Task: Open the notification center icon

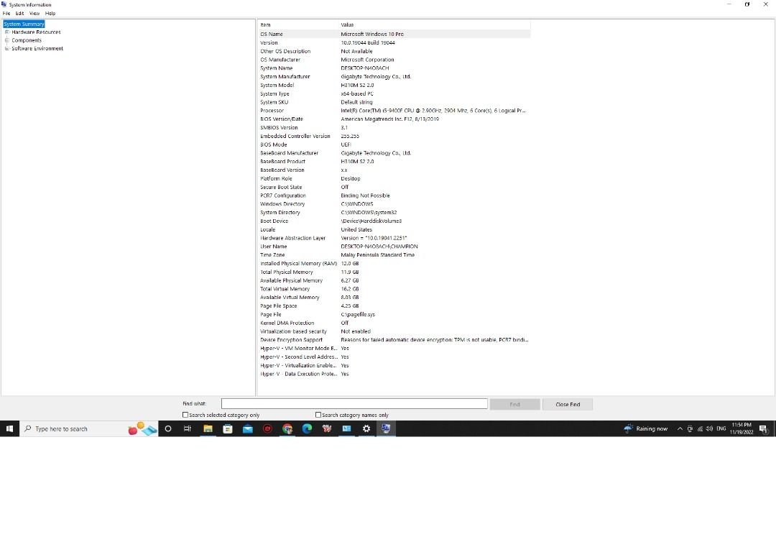Action: pyautogui.click(x=763, y=428)
